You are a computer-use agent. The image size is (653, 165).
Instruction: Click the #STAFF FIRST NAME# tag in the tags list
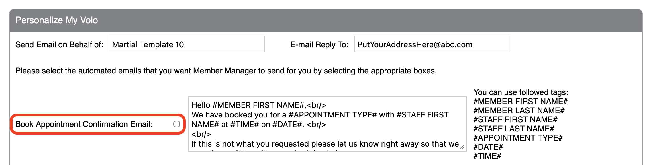pyautogui.click(x=515, y=120)
